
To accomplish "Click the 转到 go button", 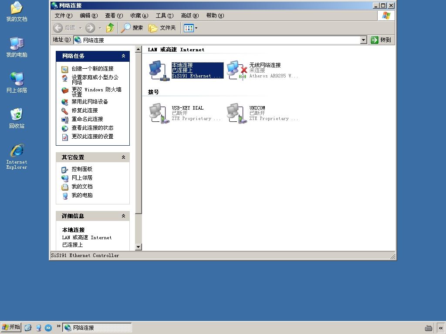I will 381,40.
